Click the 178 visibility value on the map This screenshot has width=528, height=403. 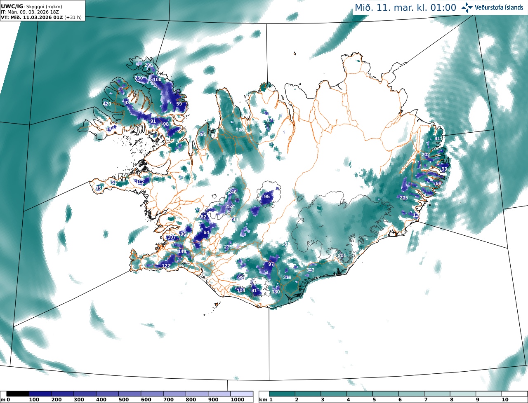click(x=271, y=120)
